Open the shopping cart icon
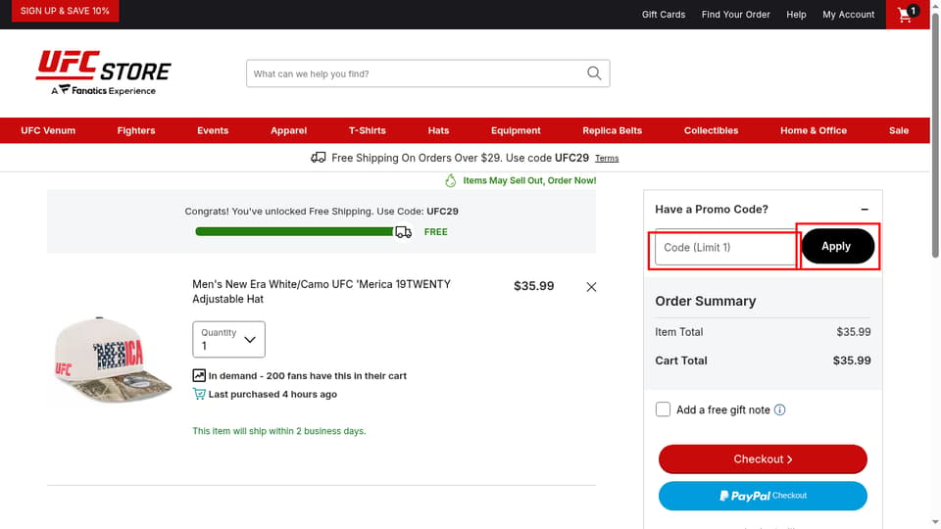Screen dimensions: 941x529 pos(907,14)
